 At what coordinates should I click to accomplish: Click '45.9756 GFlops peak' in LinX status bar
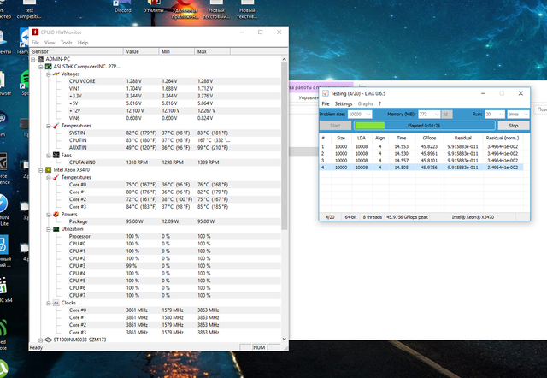coord(407,217)
